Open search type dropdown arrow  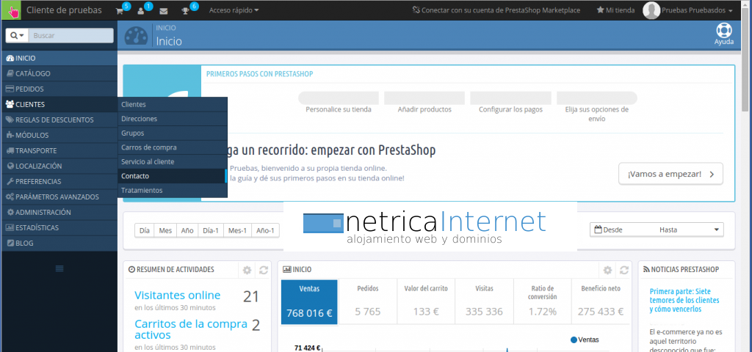point(17,35)
